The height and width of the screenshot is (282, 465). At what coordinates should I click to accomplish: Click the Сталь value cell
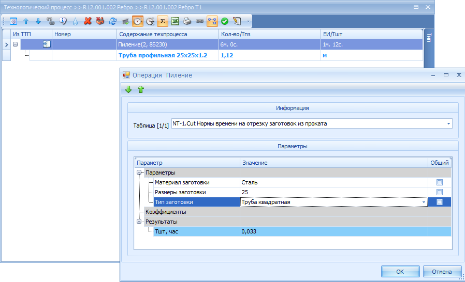pos(333,182)
